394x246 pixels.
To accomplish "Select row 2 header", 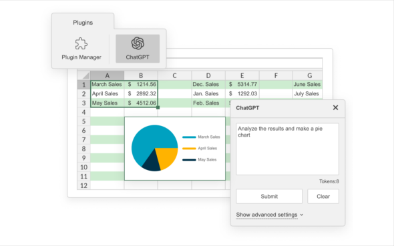I will tap(83, 94).
